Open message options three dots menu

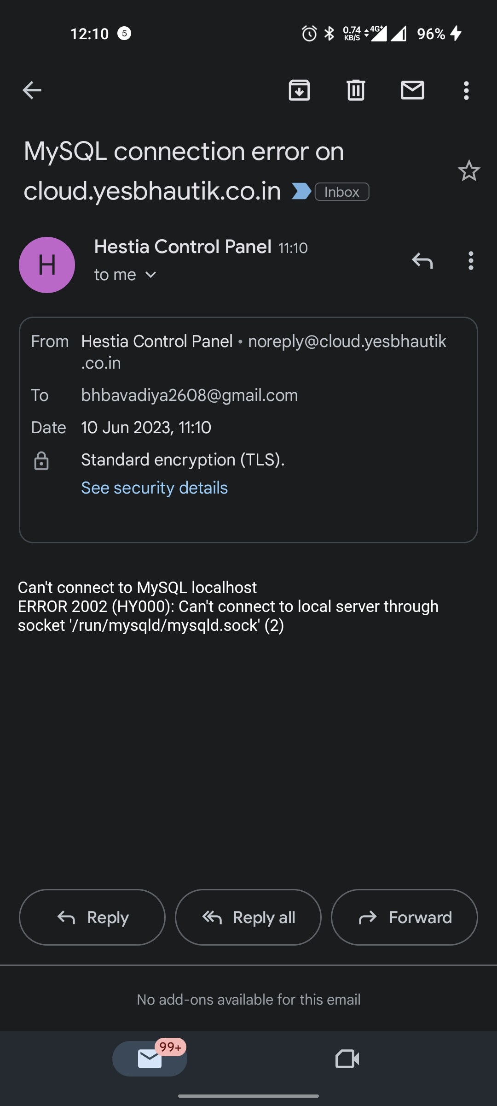click(470, 261)
